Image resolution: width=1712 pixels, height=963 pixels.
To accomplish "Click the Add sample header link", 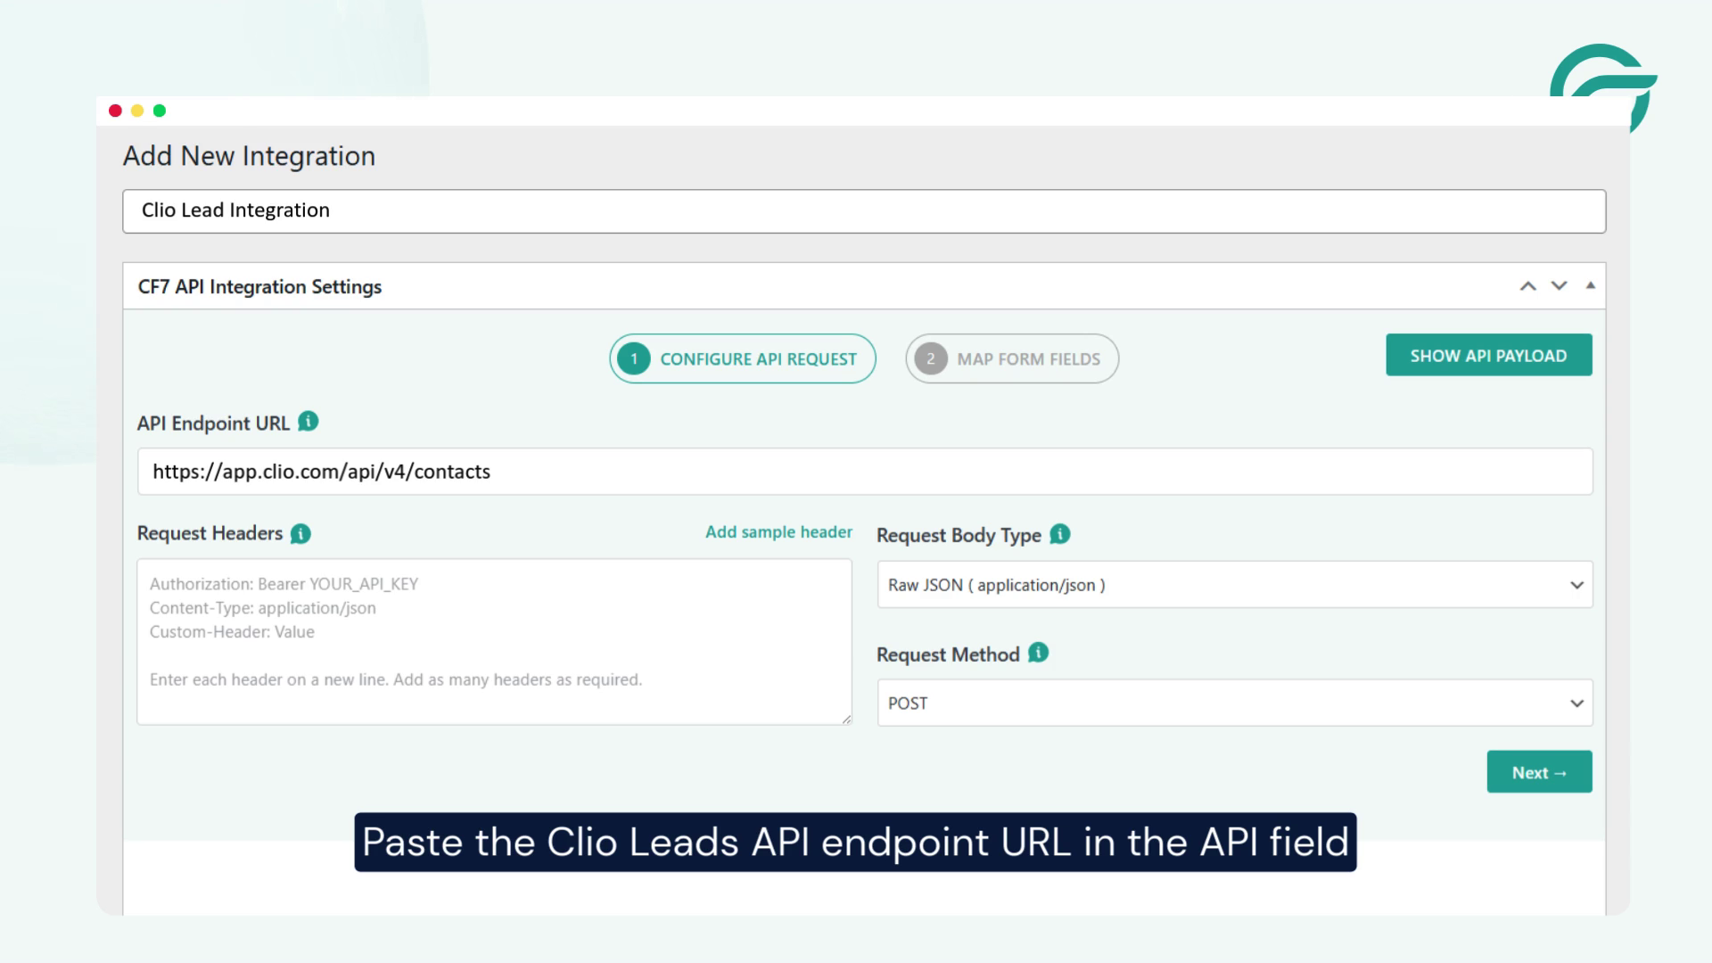I will 778,531.
